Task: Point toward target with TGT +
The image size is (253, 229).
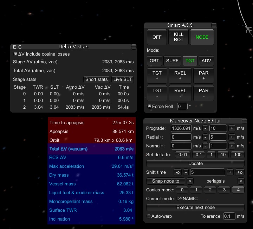Action: coord(157,76)
